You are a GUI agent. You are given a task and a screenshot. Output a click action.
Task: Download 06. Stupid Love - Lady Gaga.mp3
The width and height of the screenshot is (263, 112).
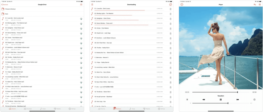pyautogui.click(x=81, y=43)
